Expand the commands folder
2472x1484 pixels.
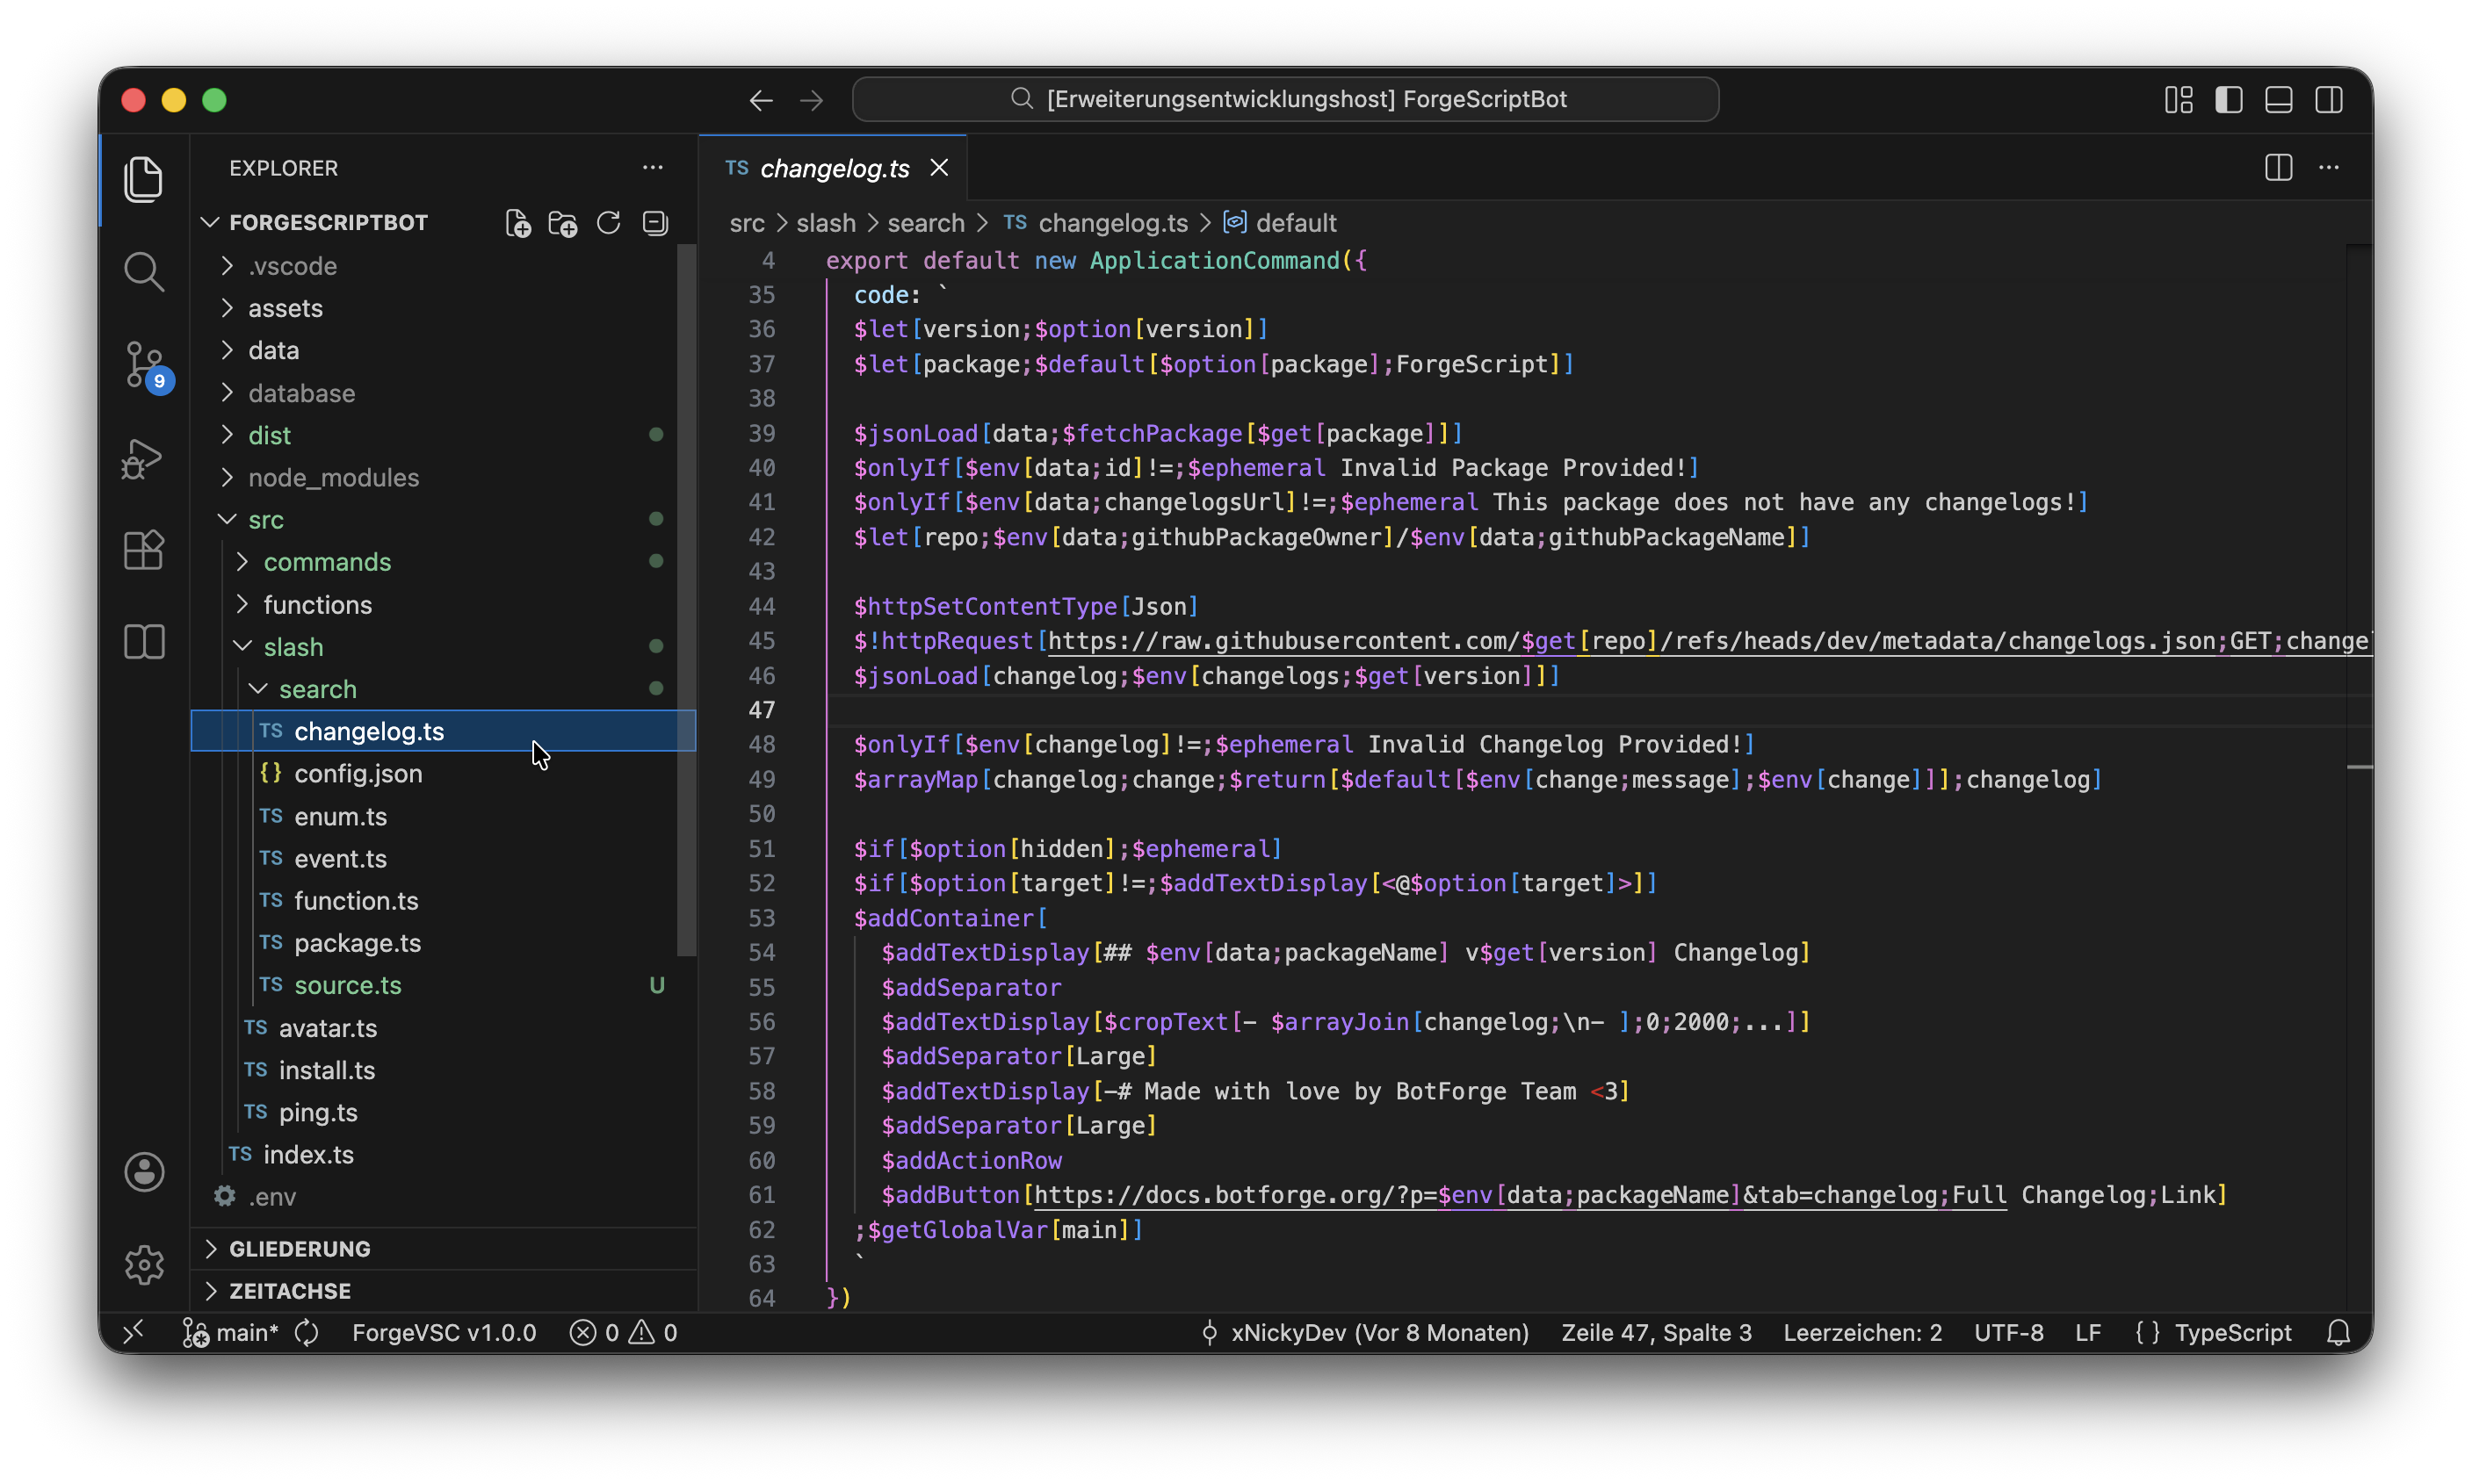point(327,562)
